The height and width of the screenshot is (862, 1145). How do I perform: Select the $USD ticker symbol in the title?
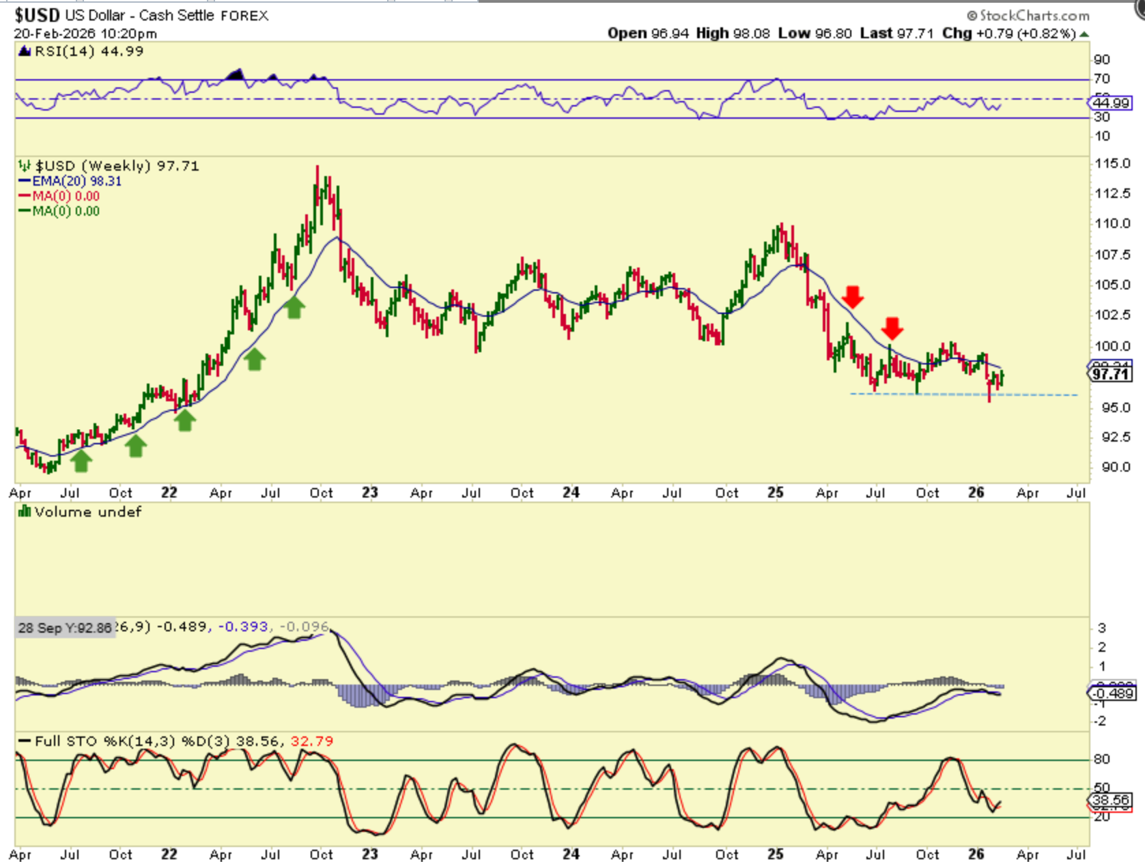pyautogui.click(x=37, y=15)
